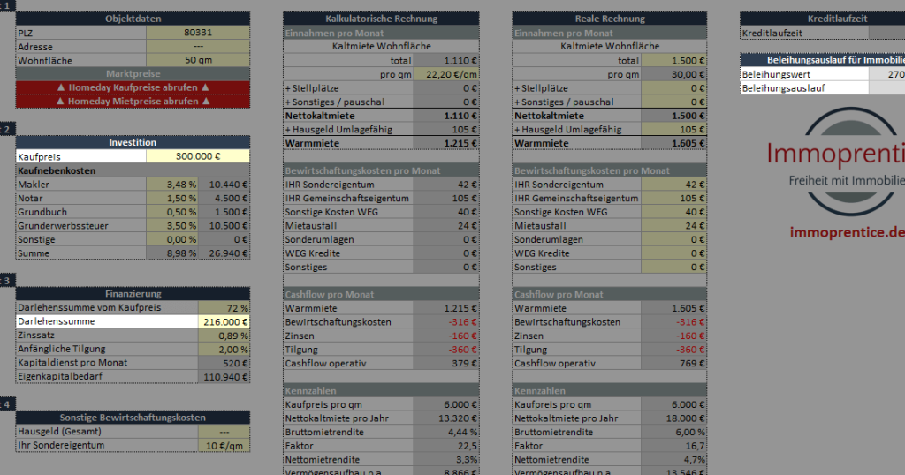Select the Adresse value cell
Screen dimensions: 905x475
click(198, 47)
